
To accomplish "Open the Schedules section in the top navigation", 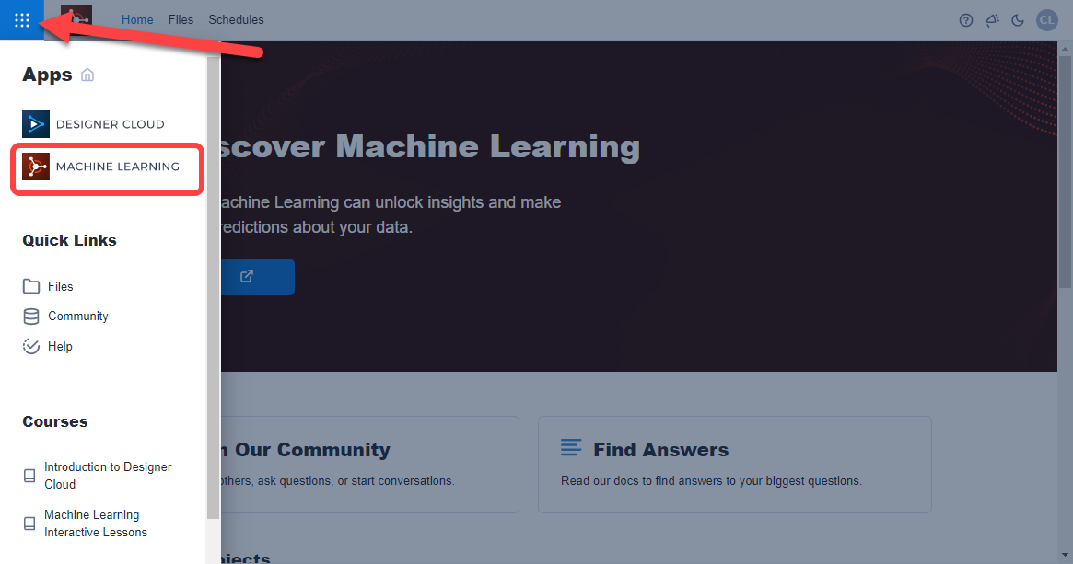I will 236,19.
